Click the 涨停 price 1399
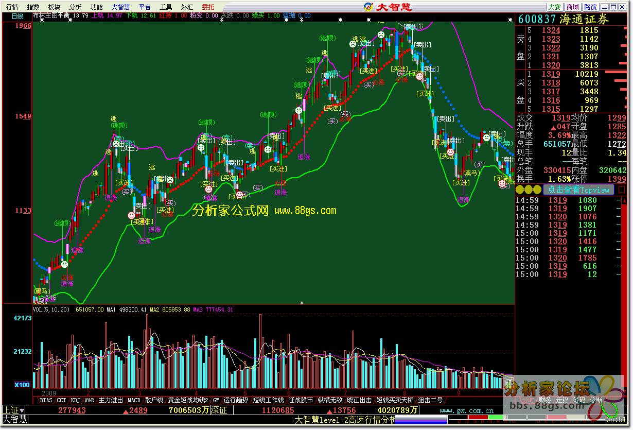This screenshot has width=633, height=430. 617,179
